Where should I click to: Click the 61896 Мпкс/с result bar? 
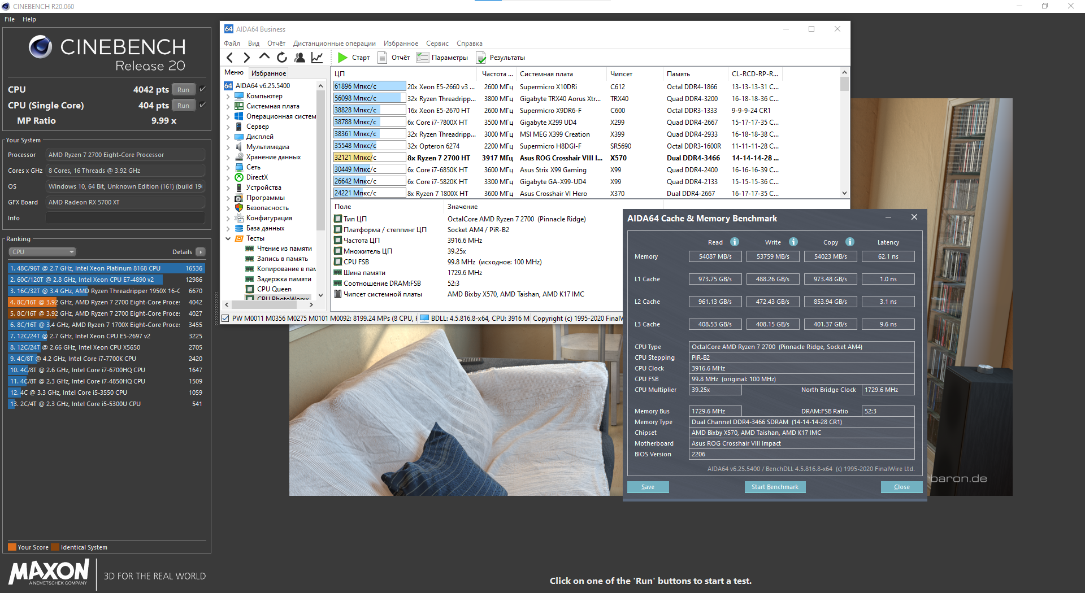(370, 86)
